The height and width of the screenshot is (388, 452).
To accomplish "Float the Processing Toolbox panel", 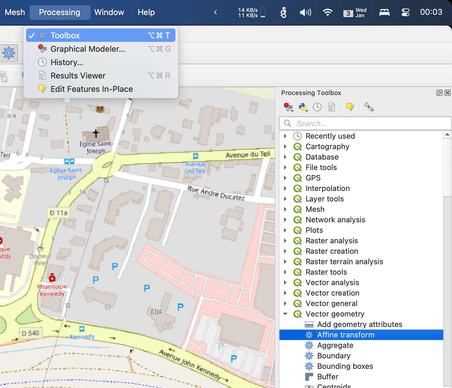I will pyautogui.click(x=439, y=93).
